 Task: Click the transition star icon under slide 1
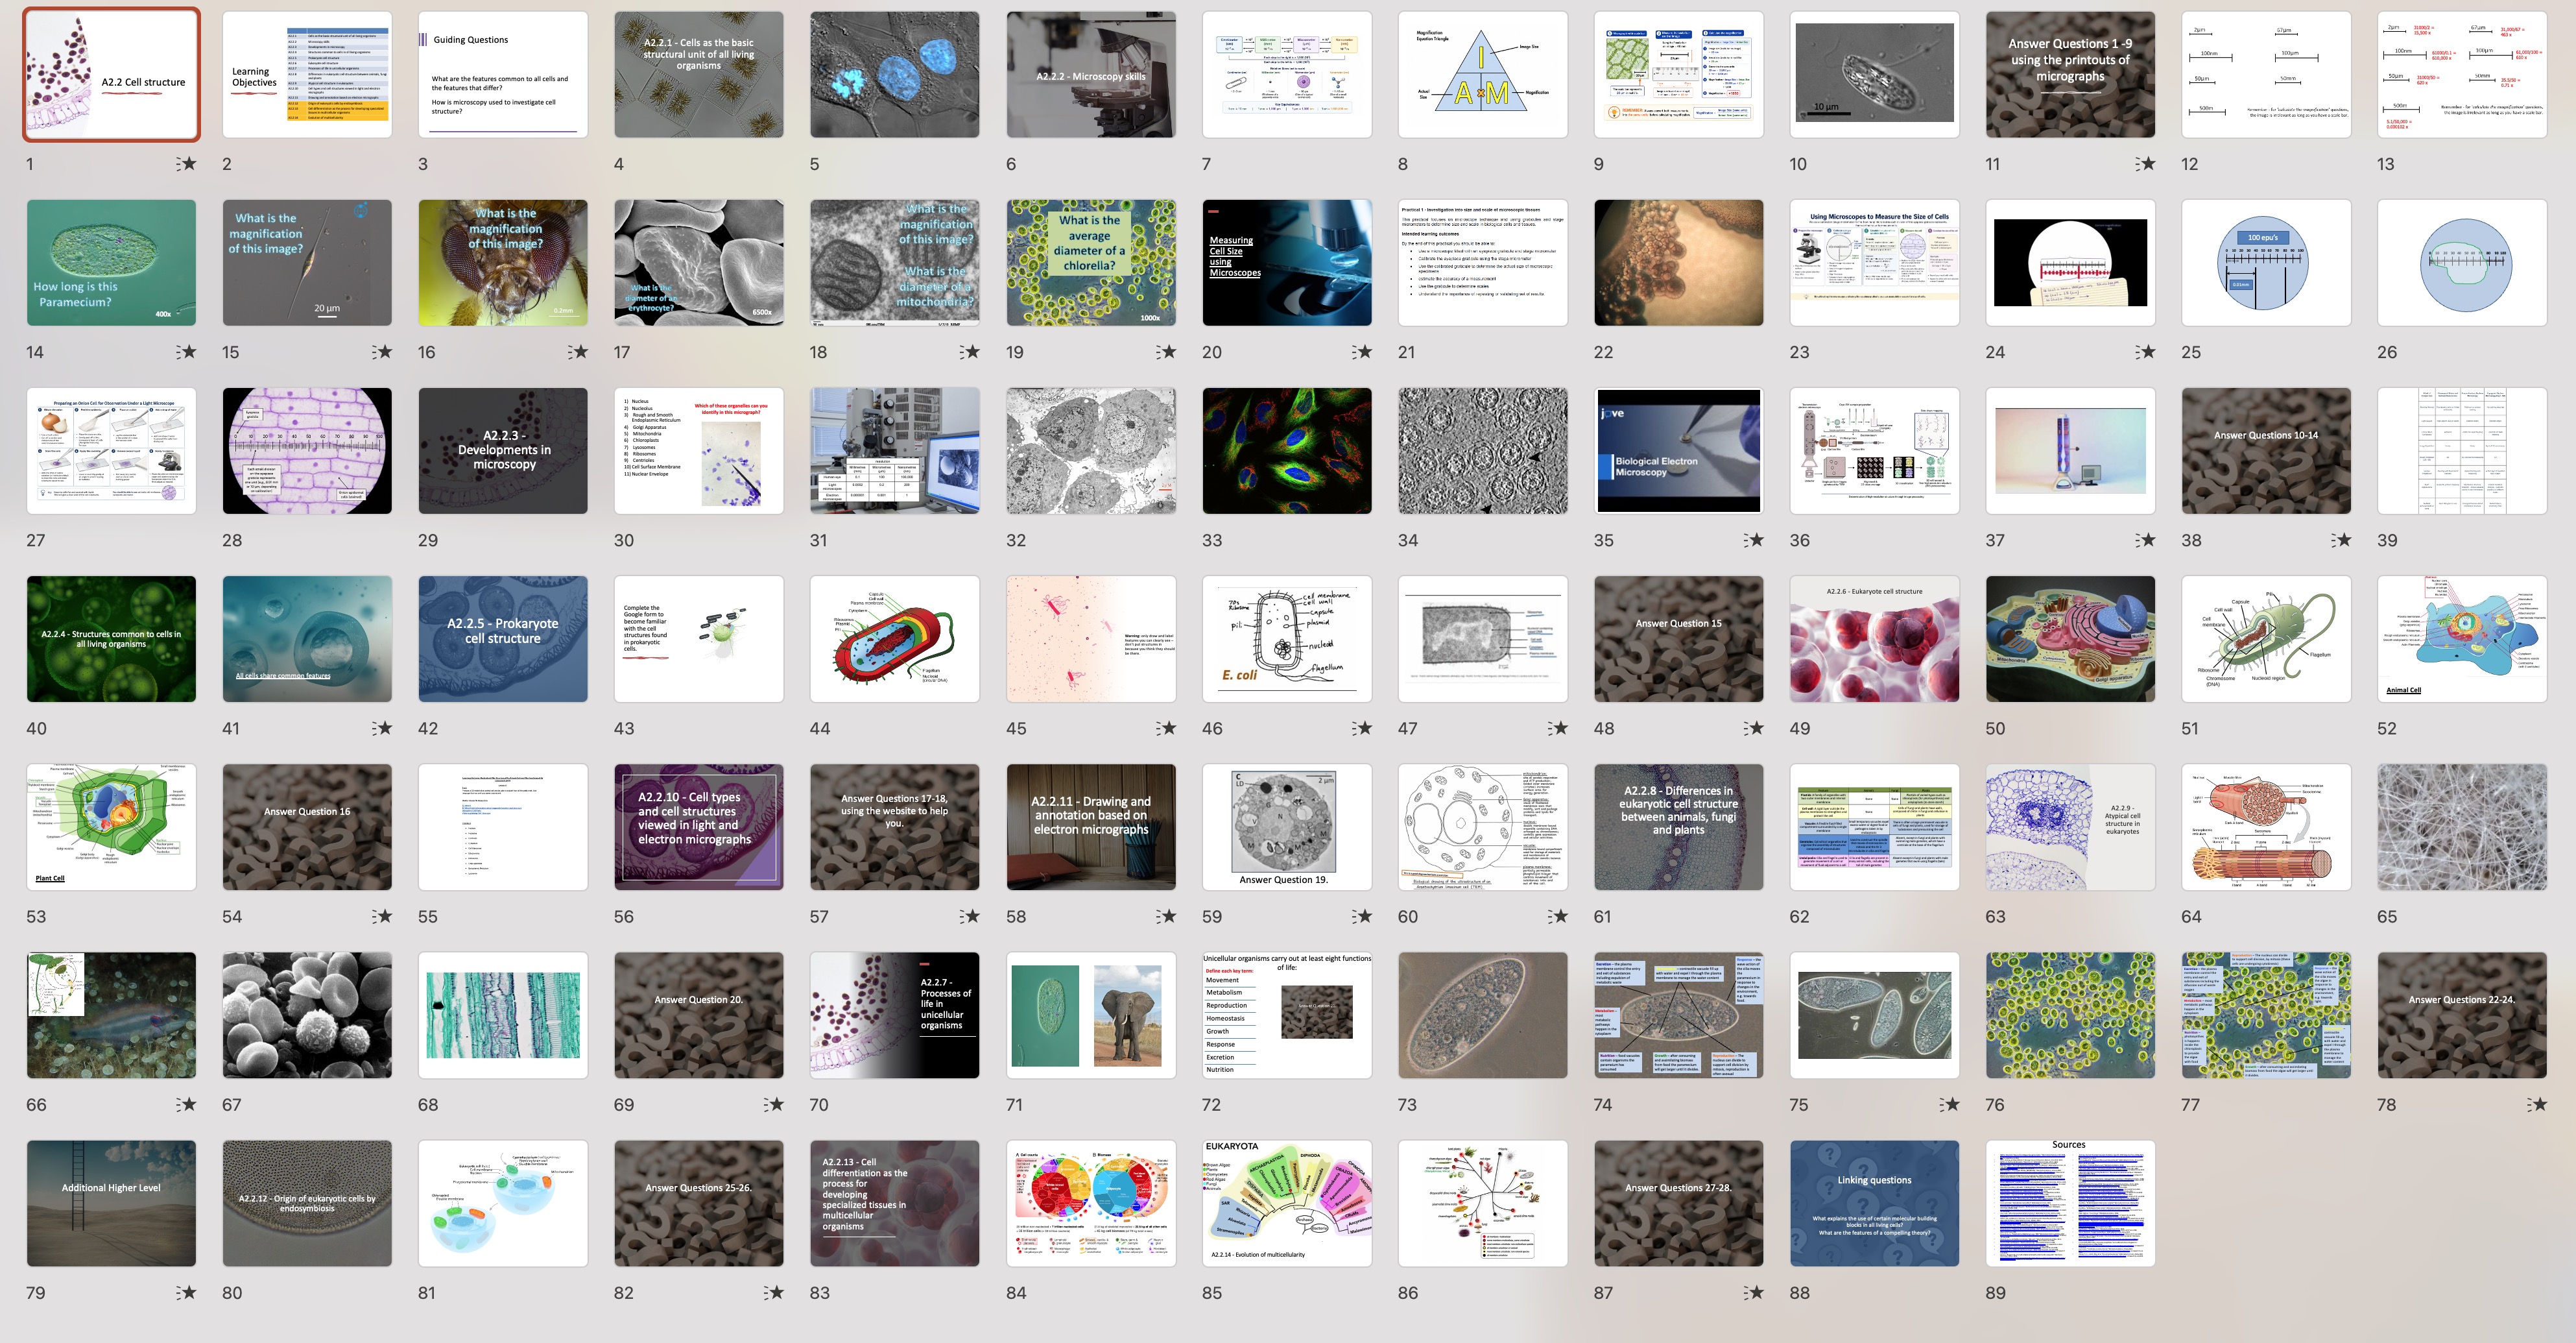(187, 164)
